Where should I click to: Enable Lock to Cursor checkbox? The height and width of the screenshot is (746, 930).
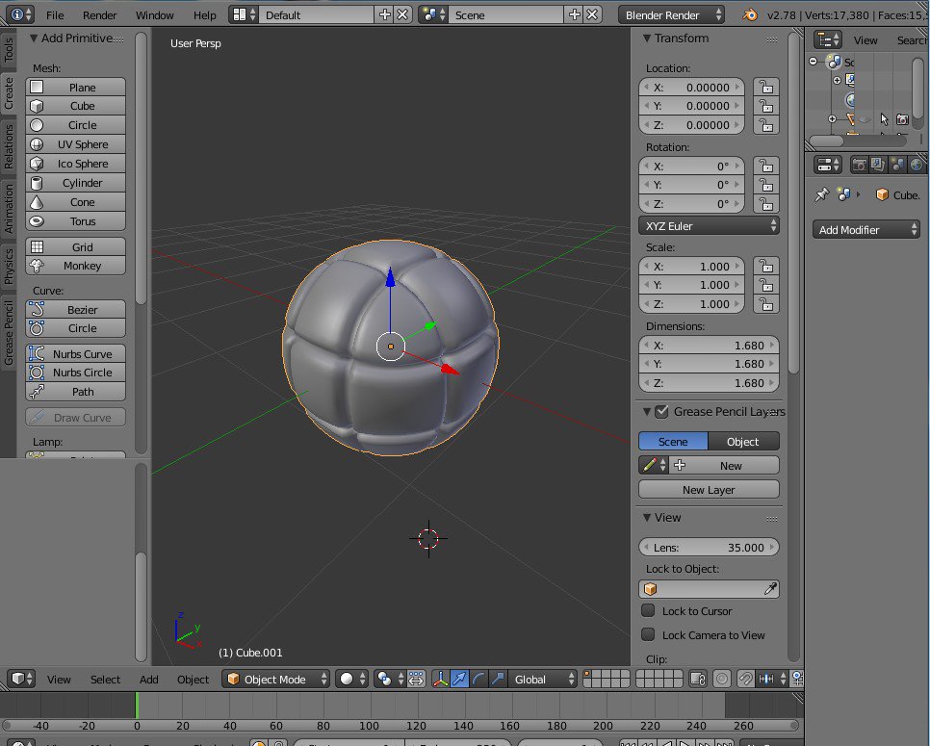coord(648,611)
